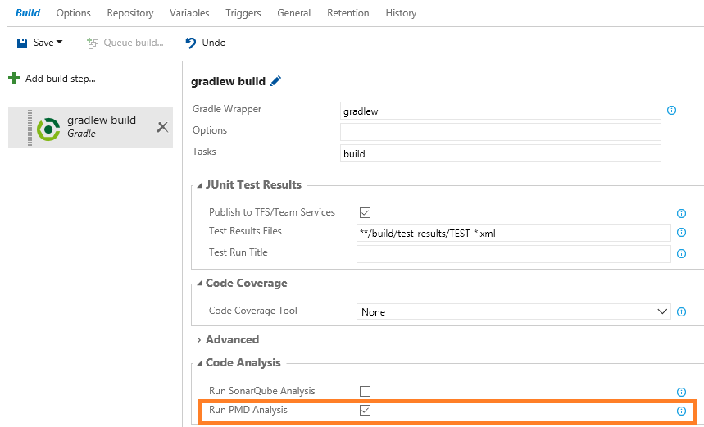Viewport: 704px width, 427px height.
Task: Open the Code Coverage Tool dropdown
Action: point(513,311)
